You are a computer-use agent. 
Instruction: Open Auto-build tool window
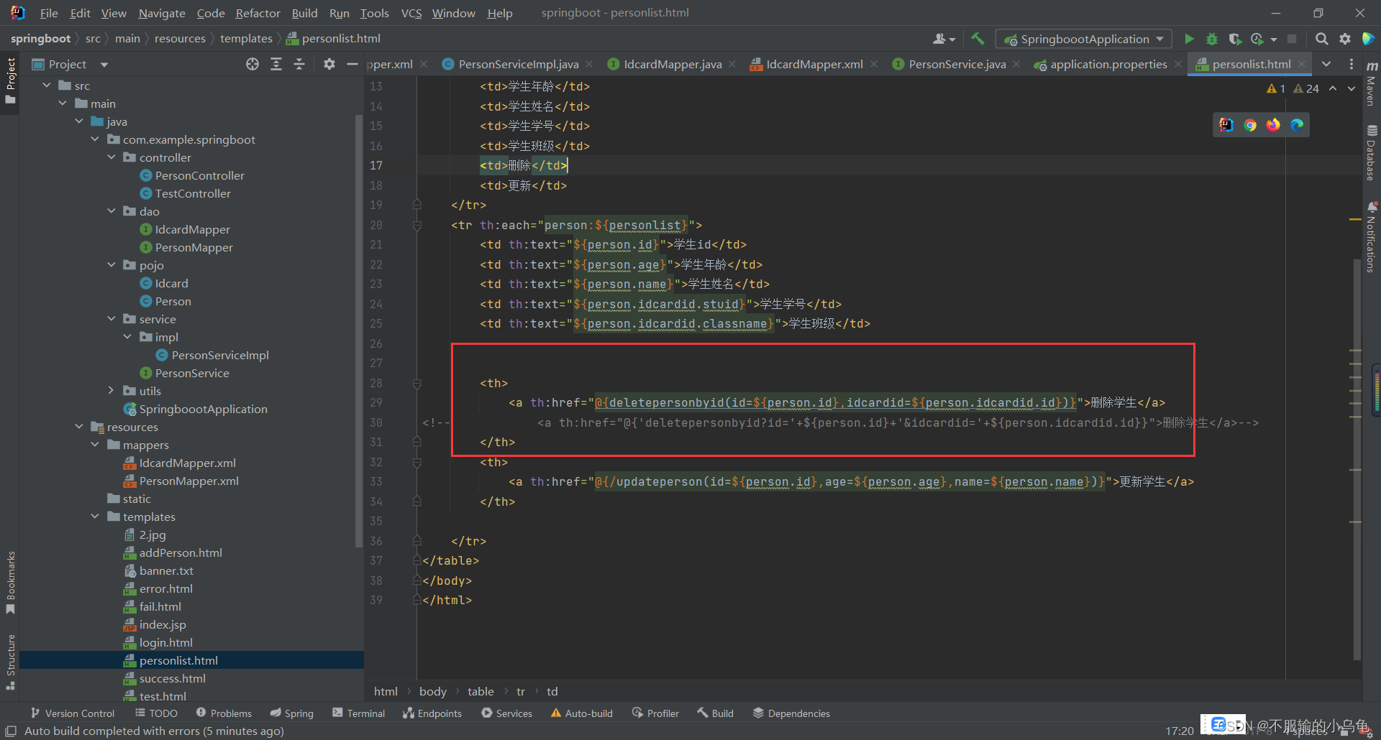(582, 713)
